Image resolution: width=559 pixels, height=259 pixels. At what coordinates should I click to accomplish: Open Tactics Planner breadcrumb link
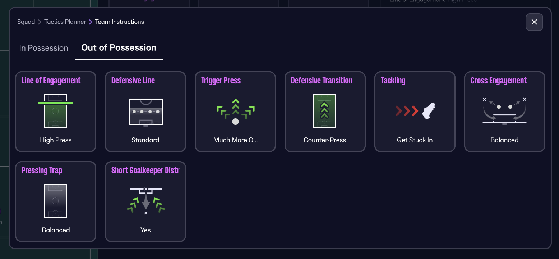[65, 22]
